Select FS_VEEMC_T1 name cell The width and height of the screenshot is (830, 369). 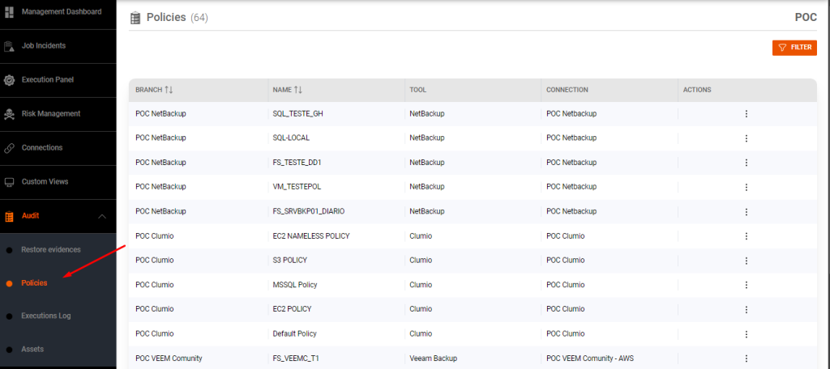click(296, 358)
